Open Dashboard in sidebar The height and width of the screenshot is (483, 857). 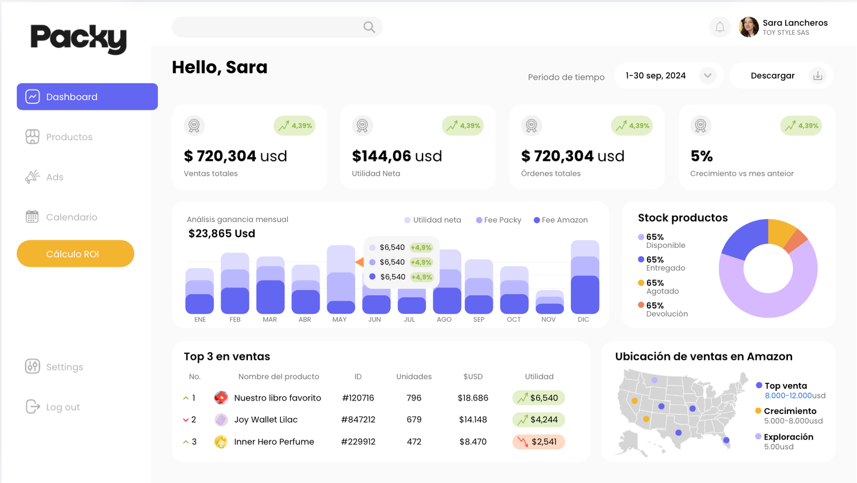tap(87, 96)
